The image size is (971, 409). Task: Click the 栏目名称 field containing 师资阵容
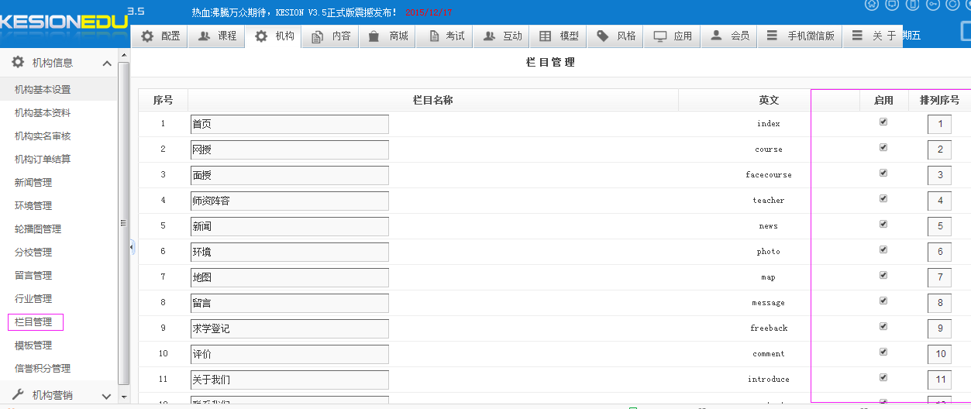click(x=289, y=201)
